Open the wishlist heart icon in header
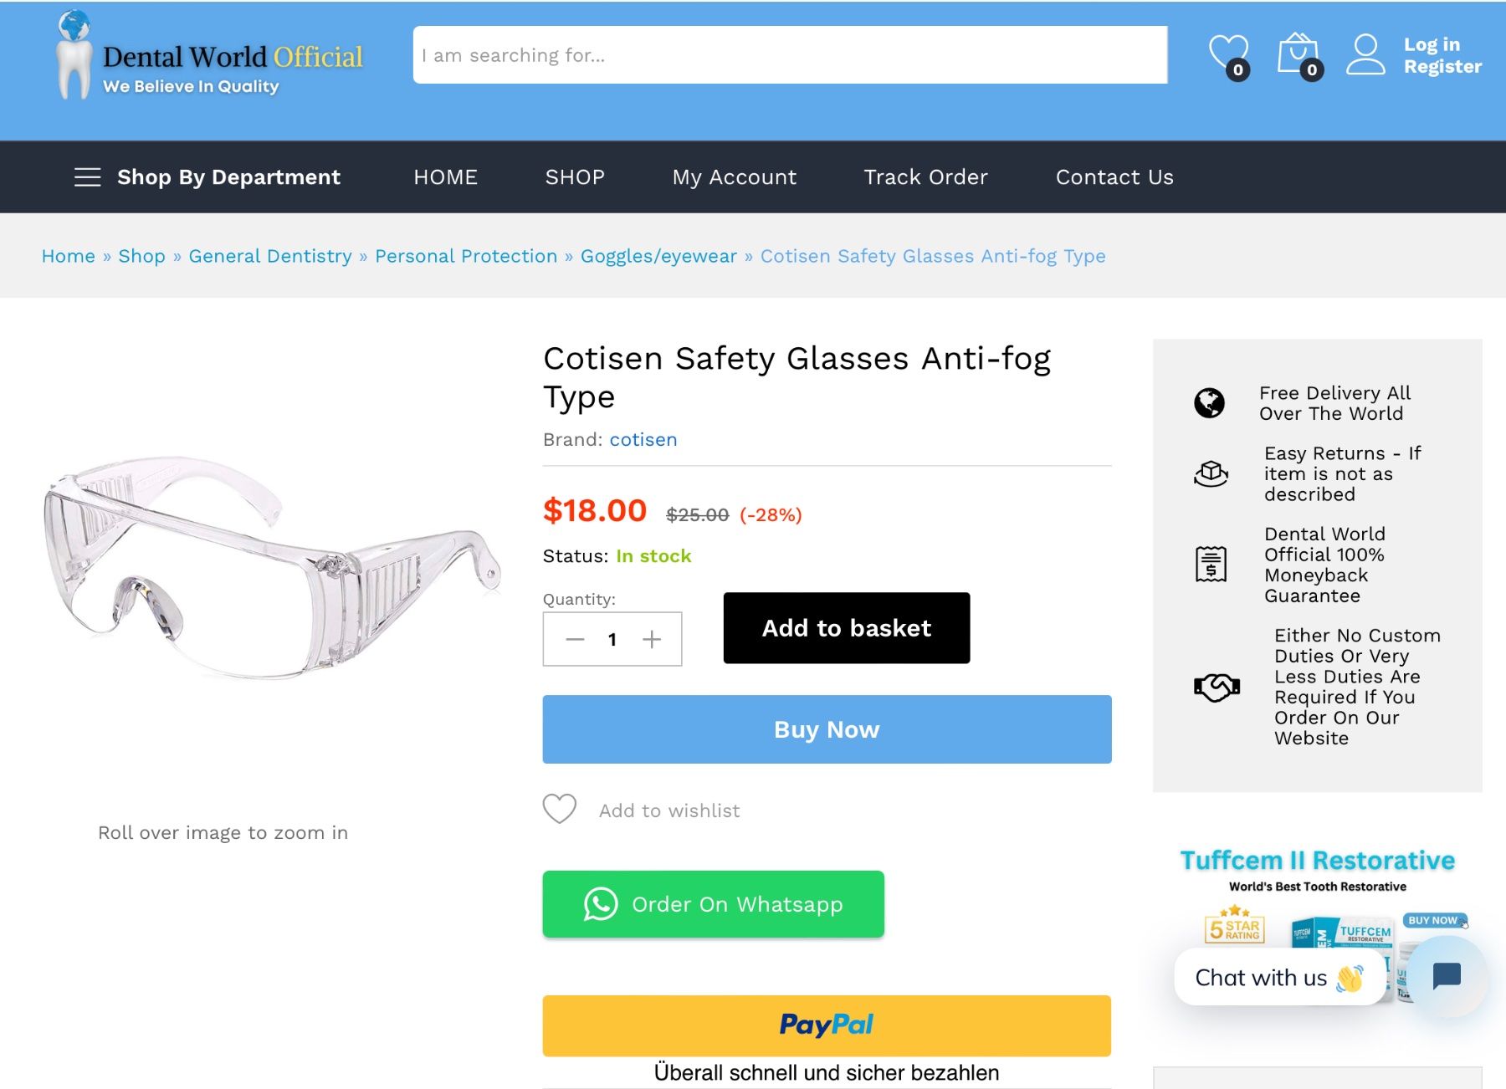Viewport: 1506px width, 1089px height. click(x=1227, y=54)
